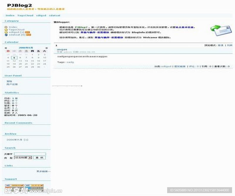Open the RSS badge for sdtgsd category
235x196 pixels.
click(27, 32)
